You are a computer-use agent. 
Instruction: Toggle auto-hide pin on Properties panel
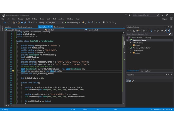pyautogui.click(x=169, y=75)
